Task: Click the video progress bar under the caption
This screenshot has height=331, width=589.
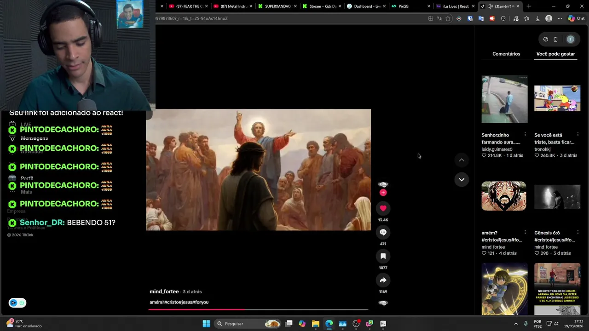Action: [x=258, y=309]
